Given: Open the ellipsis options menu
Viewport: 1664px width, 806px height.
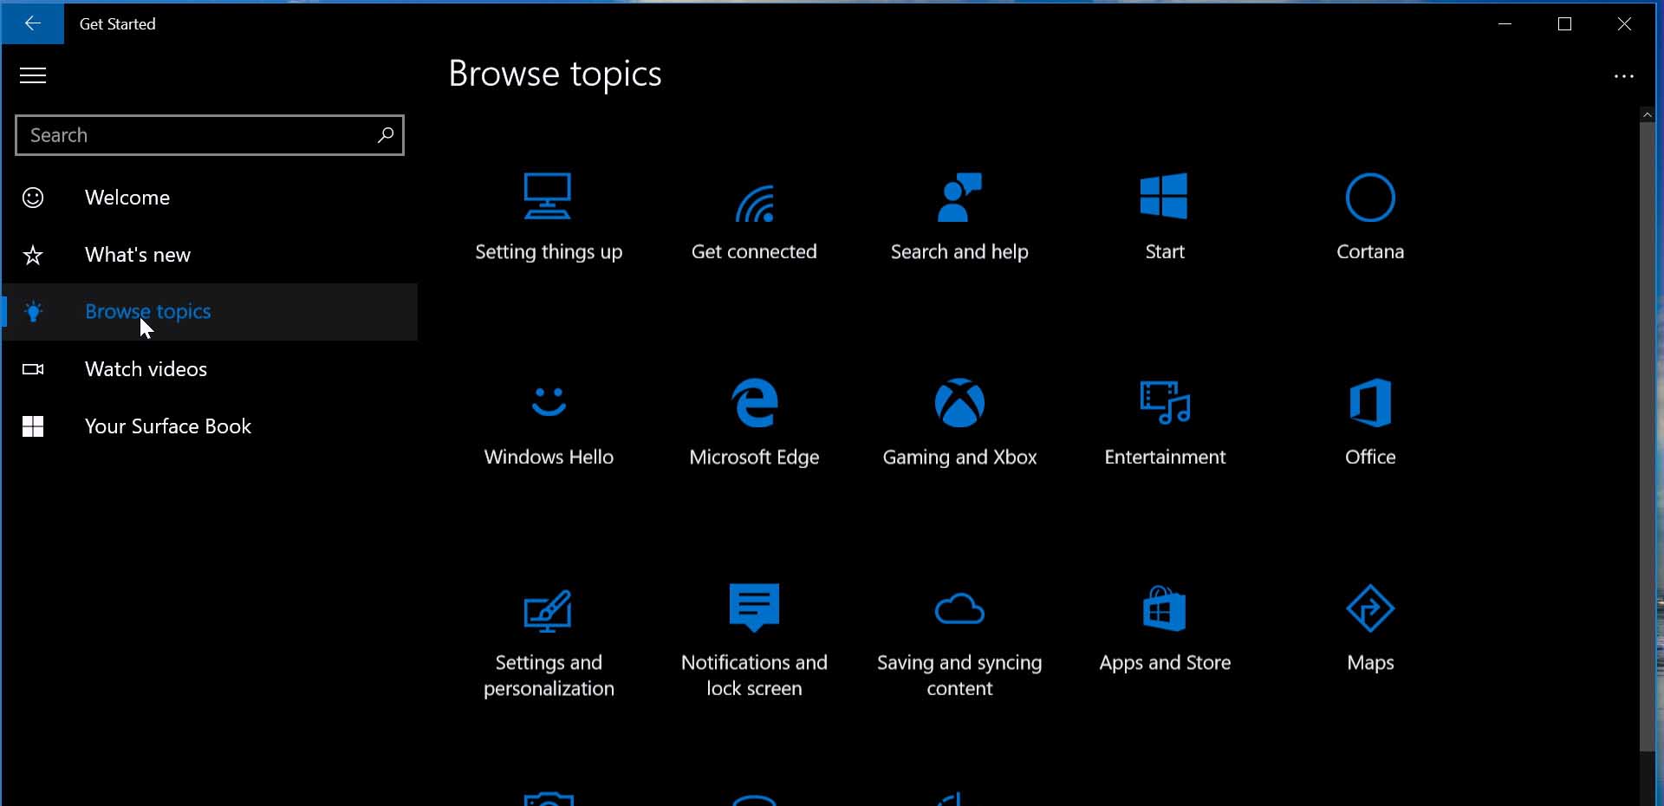Looking at the screenshot, I should pos(1625,75).
